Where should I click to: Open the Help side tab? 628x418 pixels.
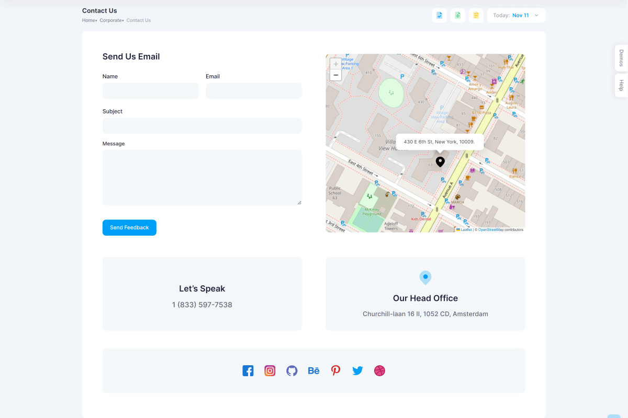[x=621, y=86]
